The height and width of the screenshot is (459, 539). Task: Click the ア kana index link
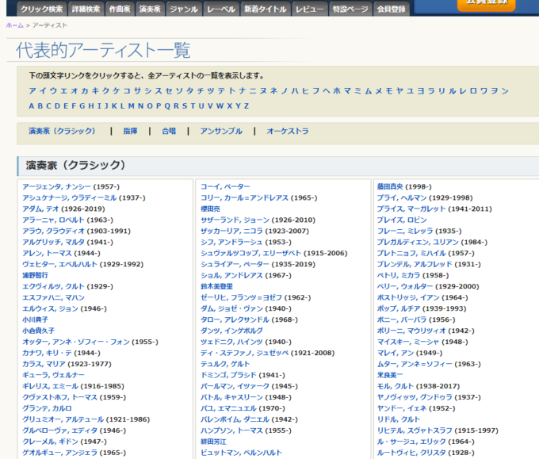click(32, 91)
